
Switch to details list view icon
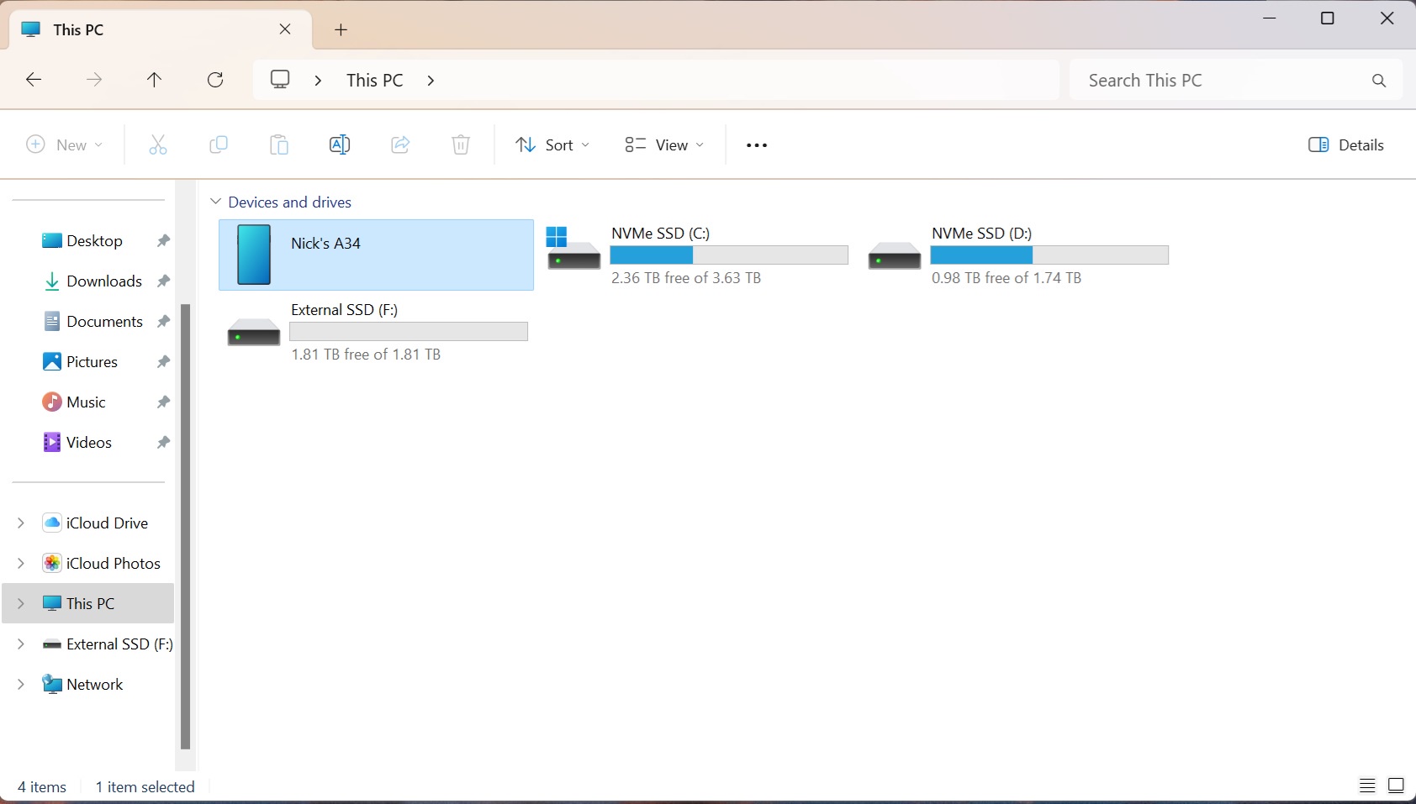tap(1367, 786)
